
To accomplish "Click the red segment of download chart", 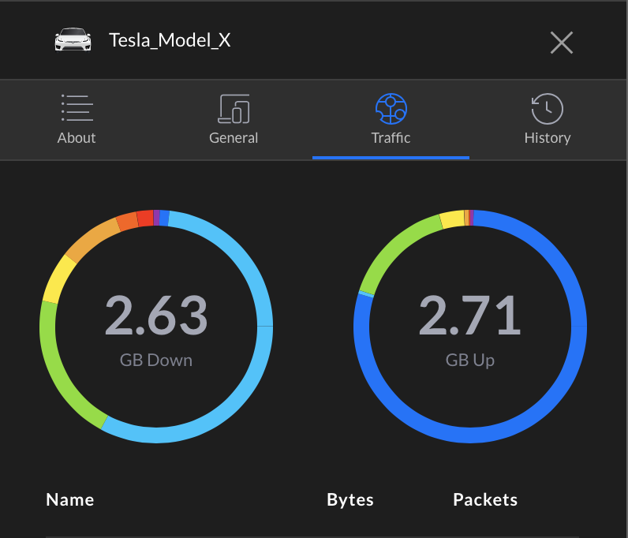I will [145, 219].
